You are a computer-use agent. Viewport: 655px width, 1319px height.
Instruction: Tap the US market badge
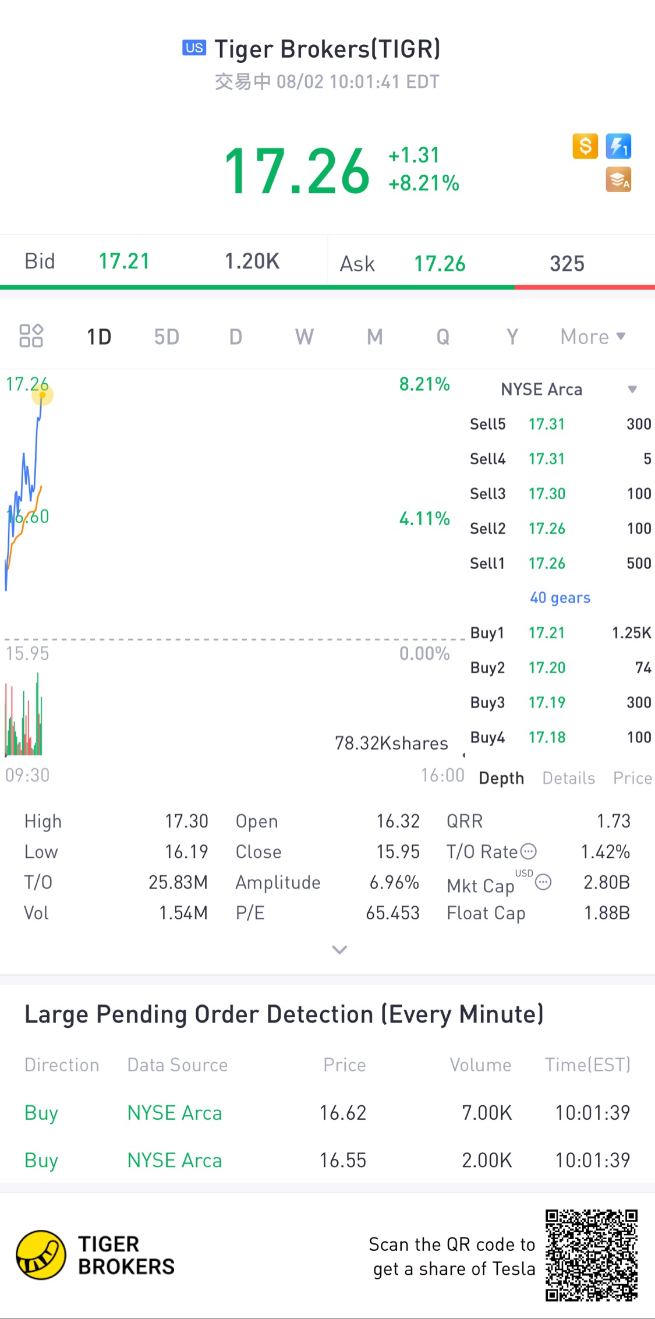point(194,48)
